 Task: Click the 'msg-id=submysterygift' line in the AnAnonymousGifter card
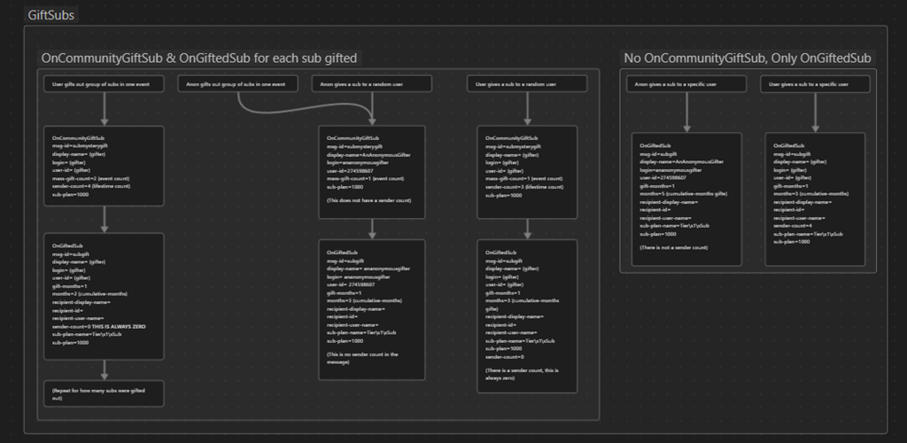coord(354,147)
